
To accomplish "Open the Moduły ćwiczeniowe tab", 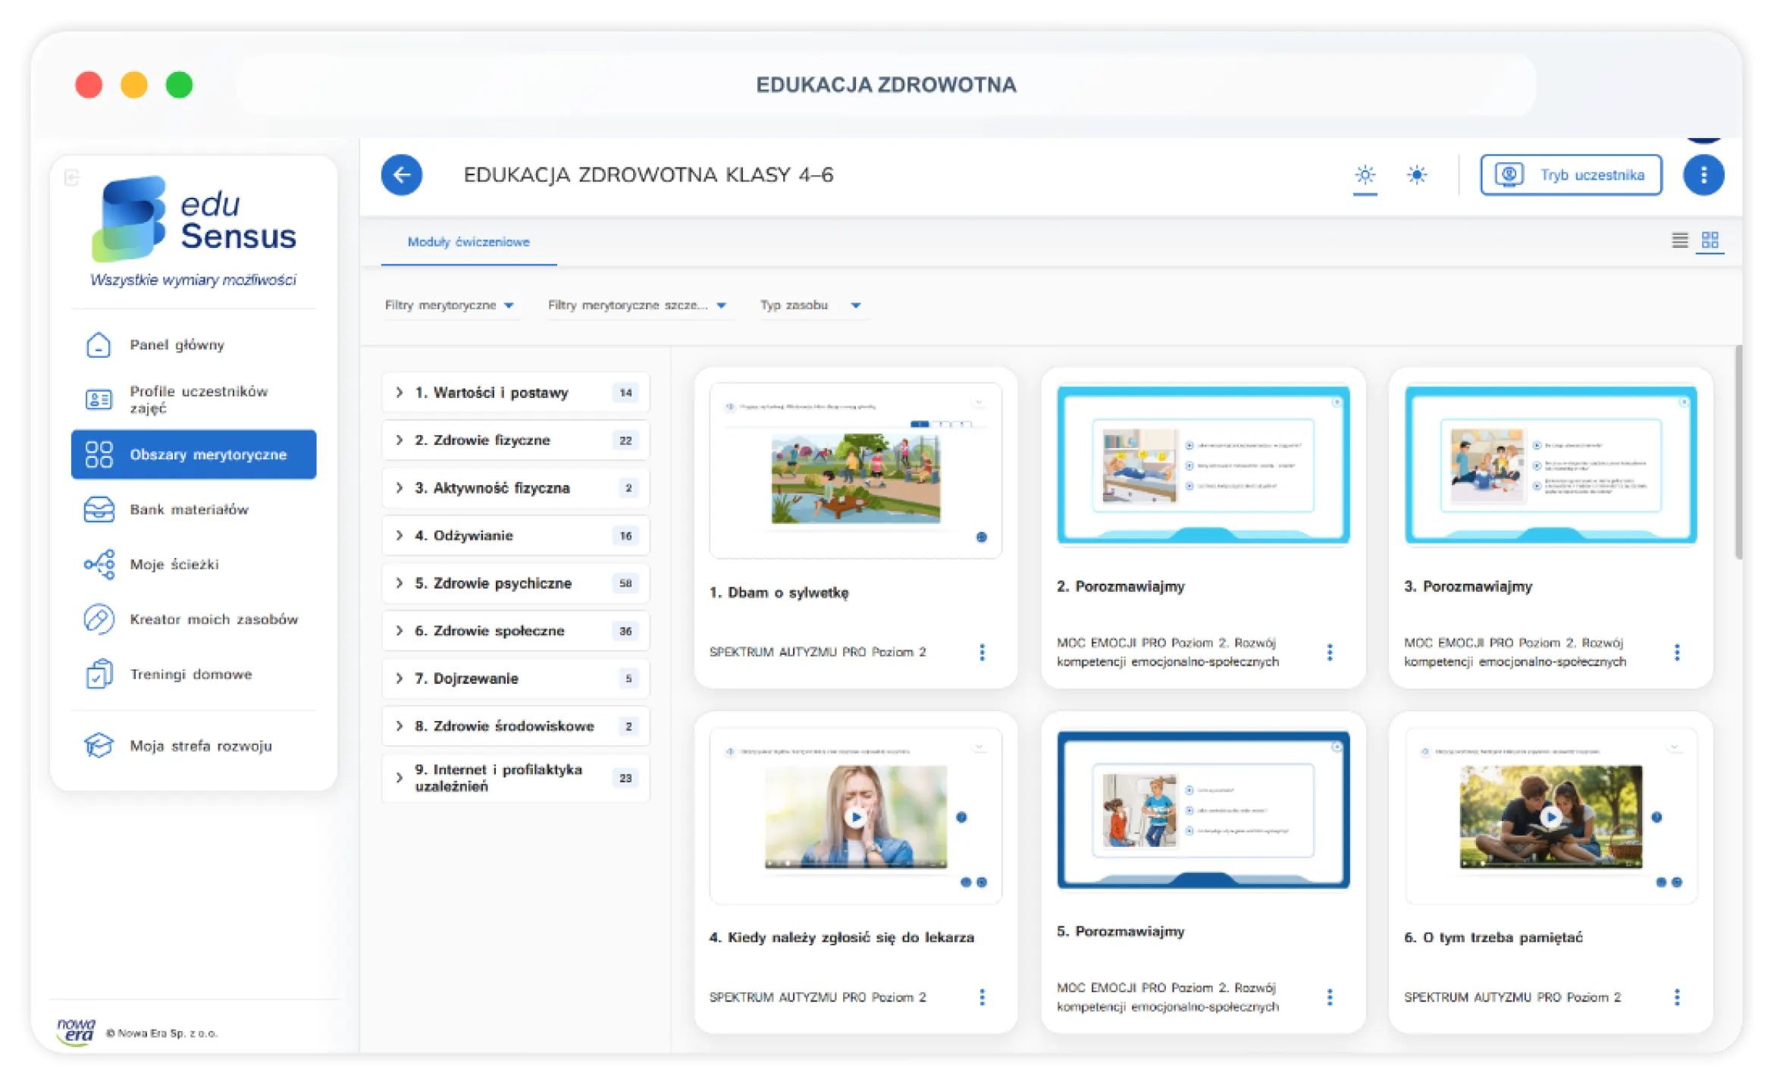I will pos(469,242).
